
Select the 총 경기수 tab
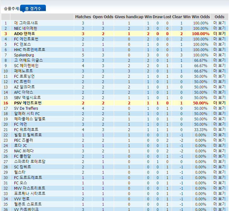[x=33, y=8]
